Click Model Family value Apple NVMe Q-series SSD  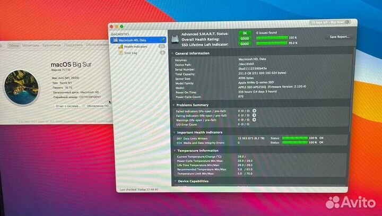[x=256, y=82]
